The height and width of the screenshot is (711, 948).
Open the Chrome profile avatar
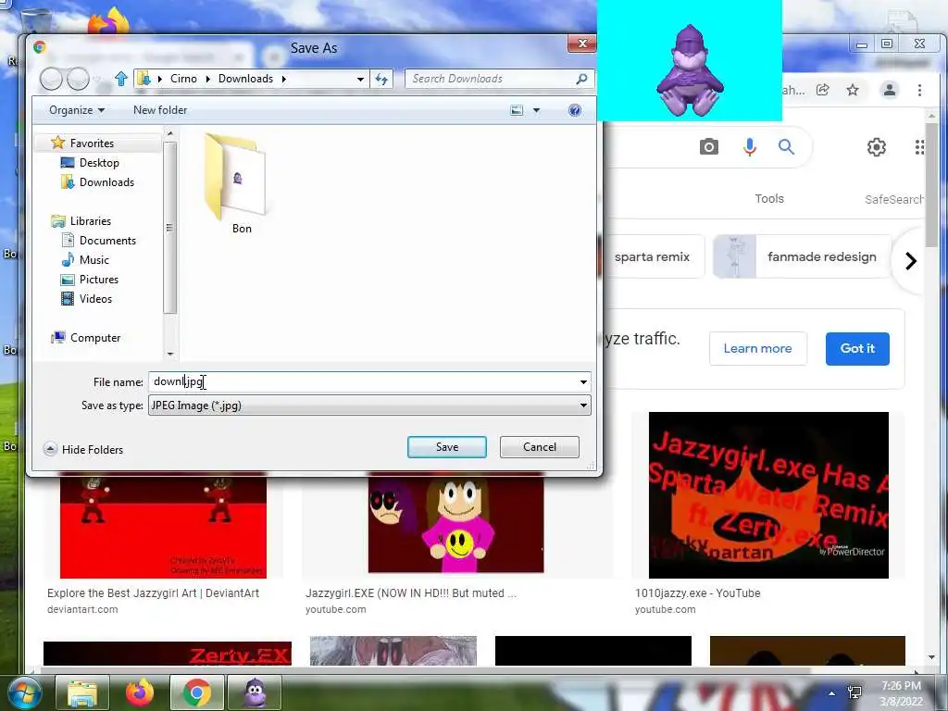[890, 90]
